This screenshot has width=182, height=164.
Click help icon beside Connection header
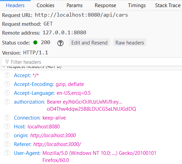click(7, 117)
